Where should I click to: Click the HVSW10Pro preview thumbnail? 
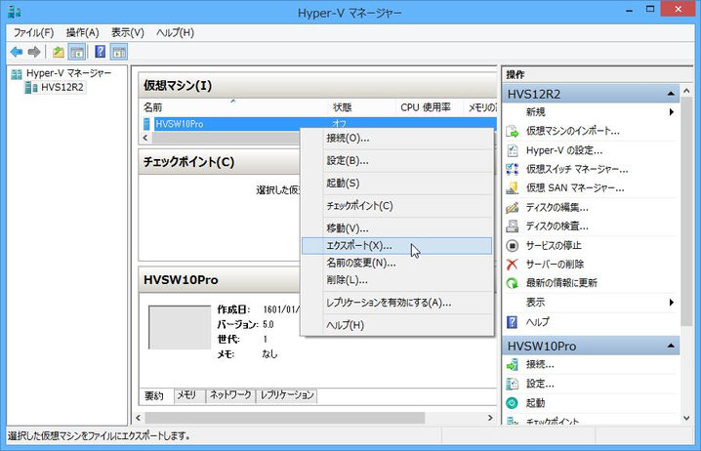click(180, 328)
